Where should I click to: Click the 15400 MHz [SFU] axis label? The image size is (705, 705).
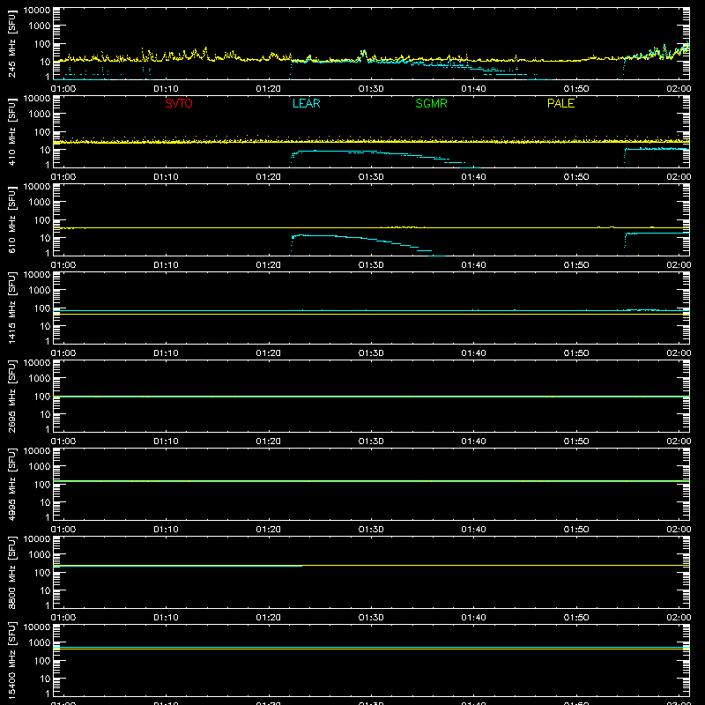[11, 660]
